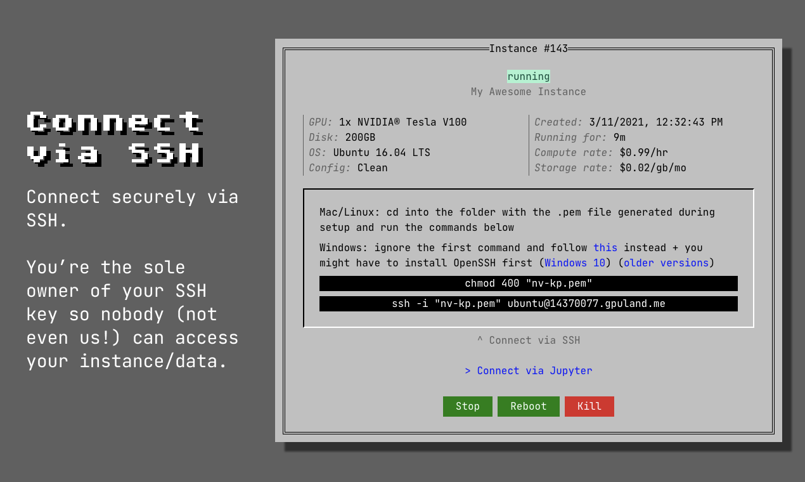The image size is (805, 482).
Task: Click the 'running' status badge
Action: pyautogui.click(x=528, y=76)
